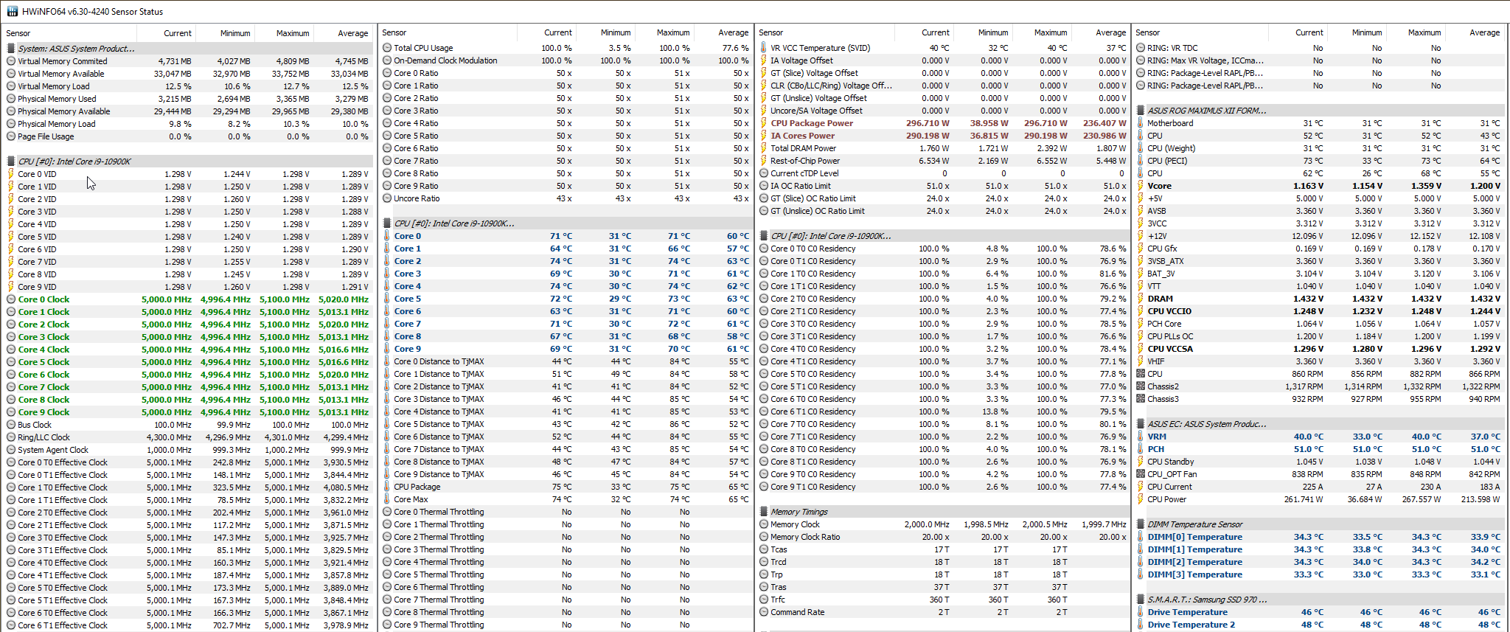Click the HWiNFO64 icon in the title bar
1510x632 pixels.
(12, 11)
